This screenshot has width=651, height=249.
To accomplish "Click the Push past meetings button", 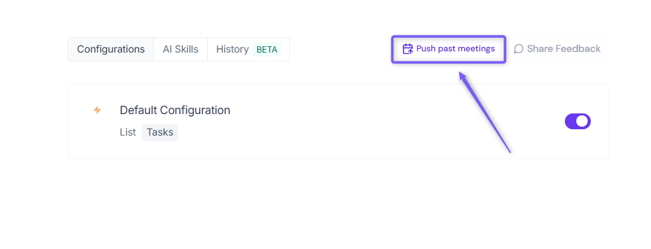I will pos(448,49).
